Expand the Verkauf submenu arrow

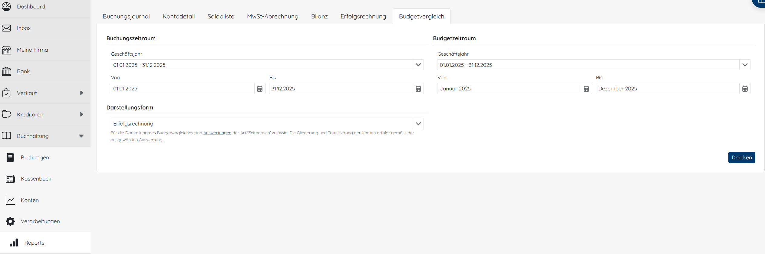pyautogui.click(x=81, y=93)
